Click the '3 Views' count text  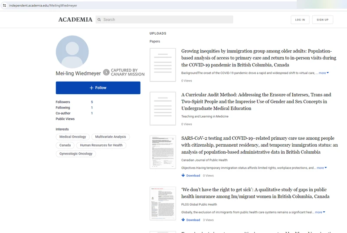pyautogui.click(x=208, y=220)
